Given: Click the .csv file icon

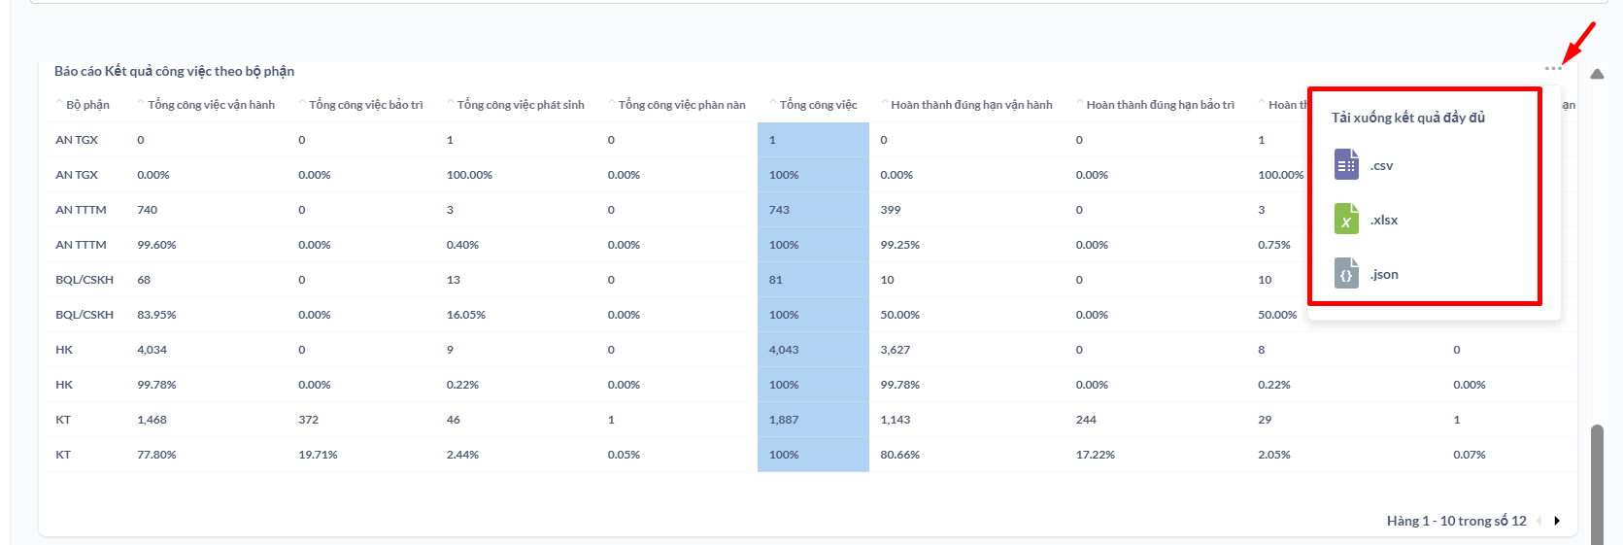Looking at the screenshot, I should 1346,165.
